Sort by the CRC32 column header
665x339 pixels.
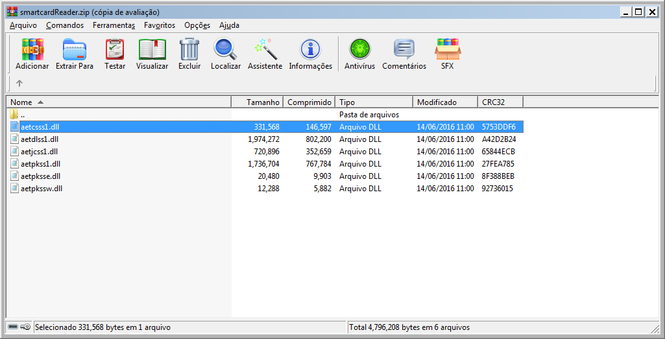click(x=500, y=102)
